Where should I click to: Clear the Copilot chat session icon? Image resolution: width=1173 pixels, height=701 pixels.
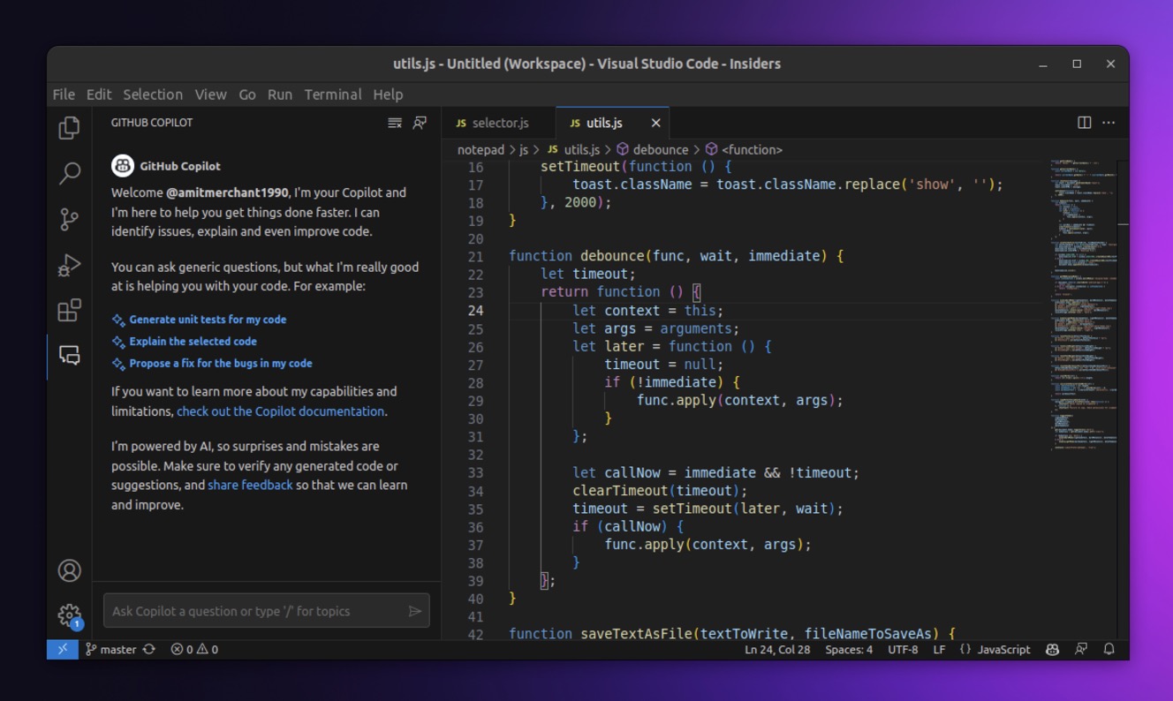tap(395, 123)
